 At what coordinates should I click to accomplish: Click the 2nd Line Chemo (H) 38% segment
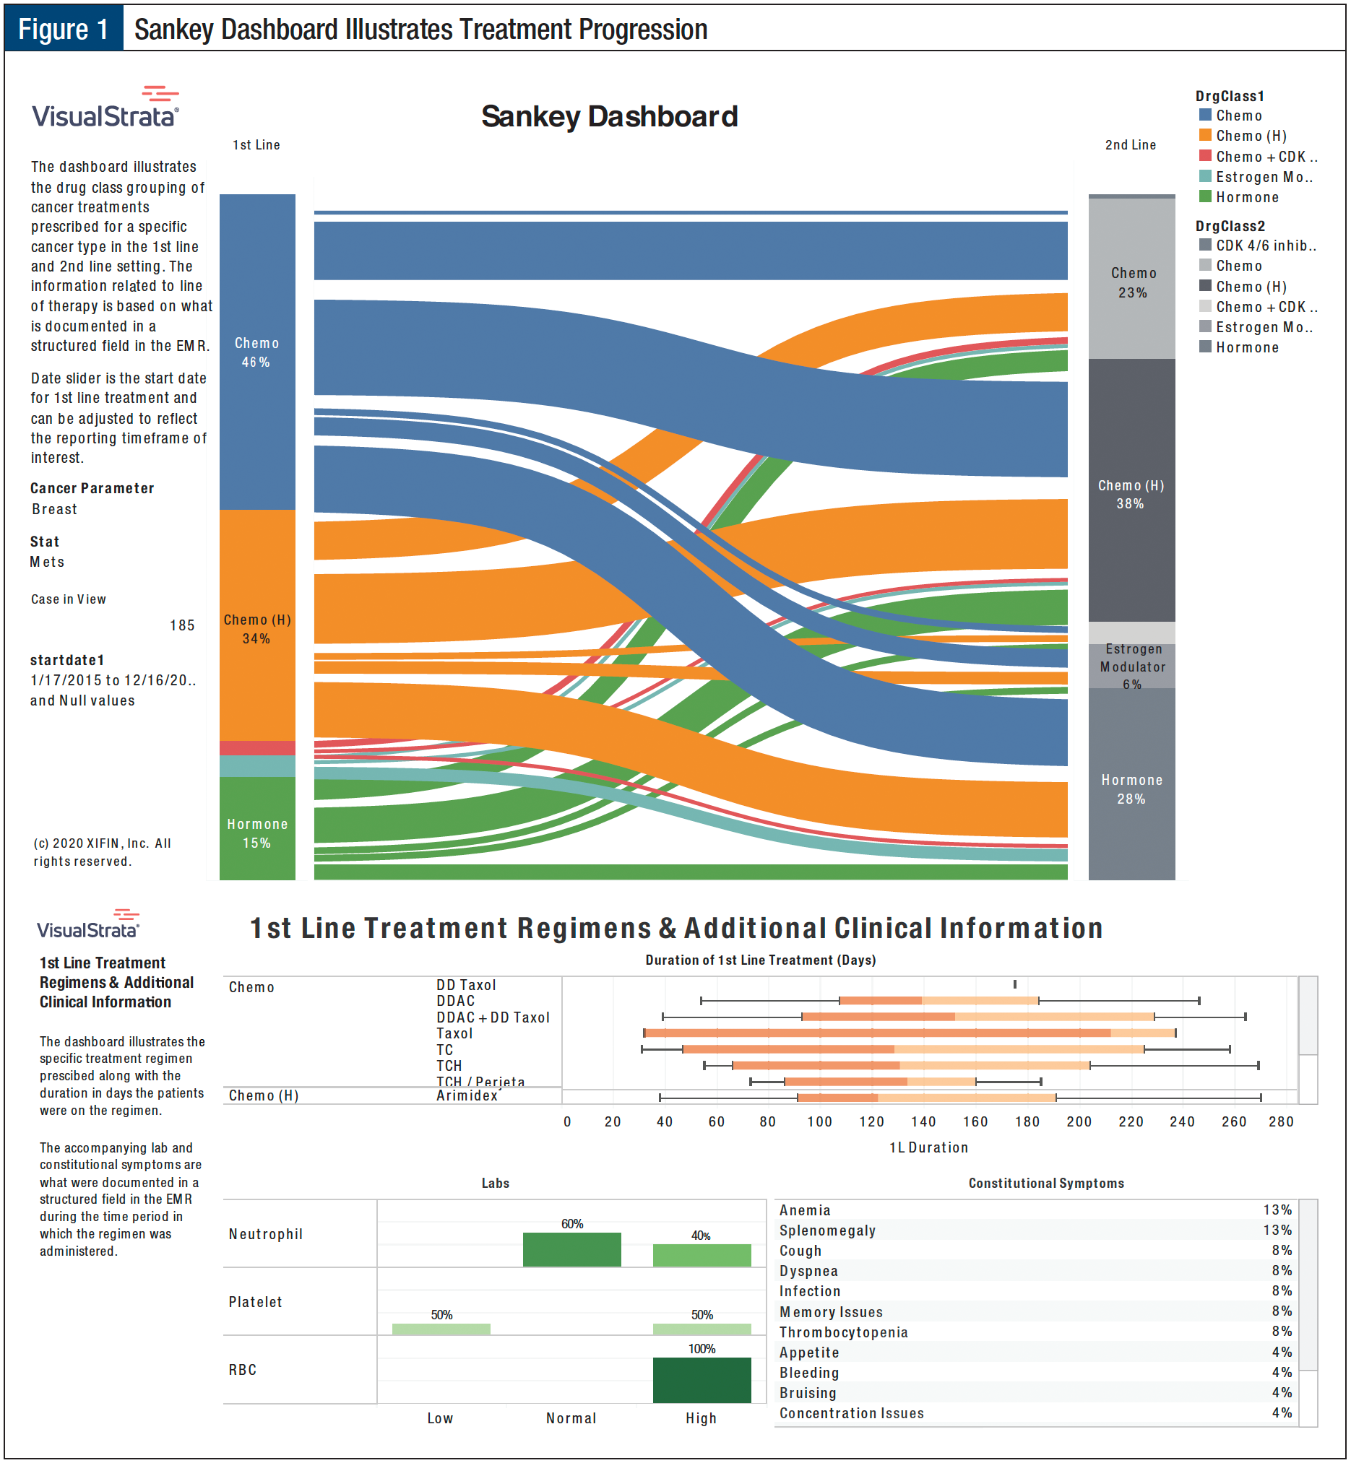(1131, 493)
